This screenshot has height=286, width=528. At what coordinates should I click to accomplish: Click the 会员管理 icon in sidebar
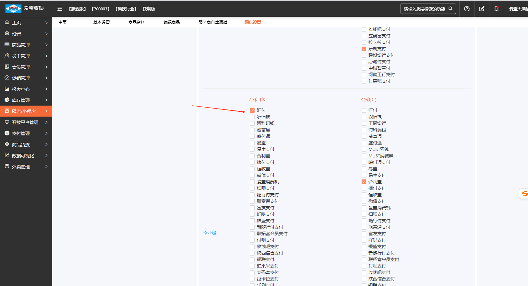pos(7,67)
